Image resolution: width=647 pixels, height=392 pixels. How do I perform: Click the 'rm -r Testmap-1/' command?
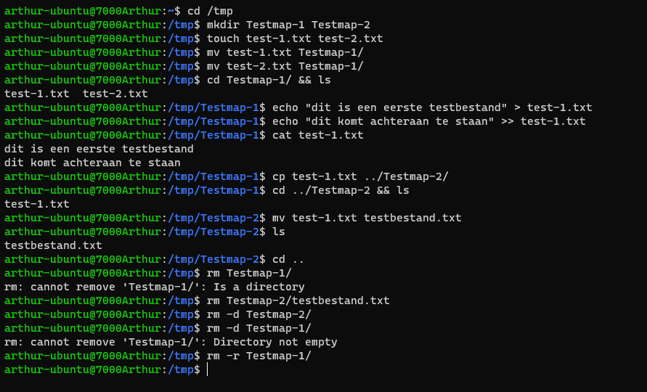[x=259, y=356]
